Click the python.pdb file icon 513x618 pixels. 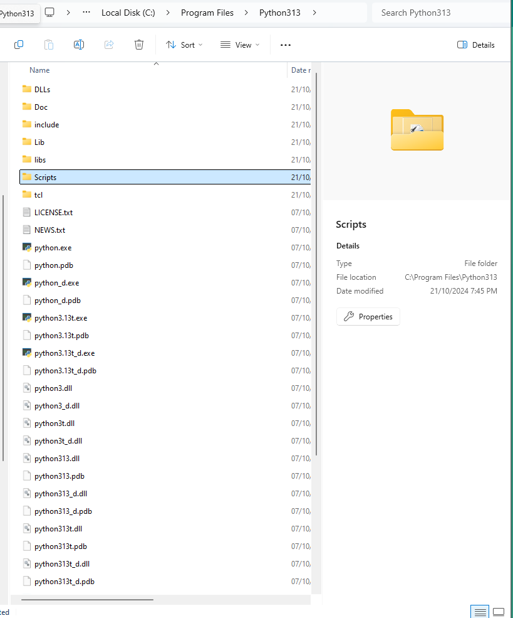(x=27, y=265)
